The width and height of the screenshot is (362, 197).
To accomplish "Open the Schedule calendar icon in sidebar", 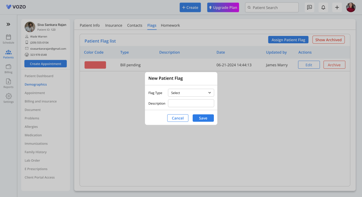I will click(x=8, y=37).
